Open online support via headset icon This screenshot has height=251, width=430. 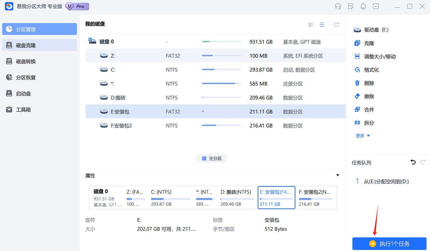[x=338, y=6]
